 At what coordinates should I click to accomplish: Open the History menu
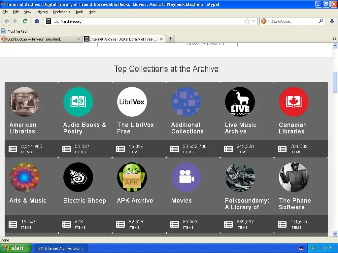click(42, 12)
